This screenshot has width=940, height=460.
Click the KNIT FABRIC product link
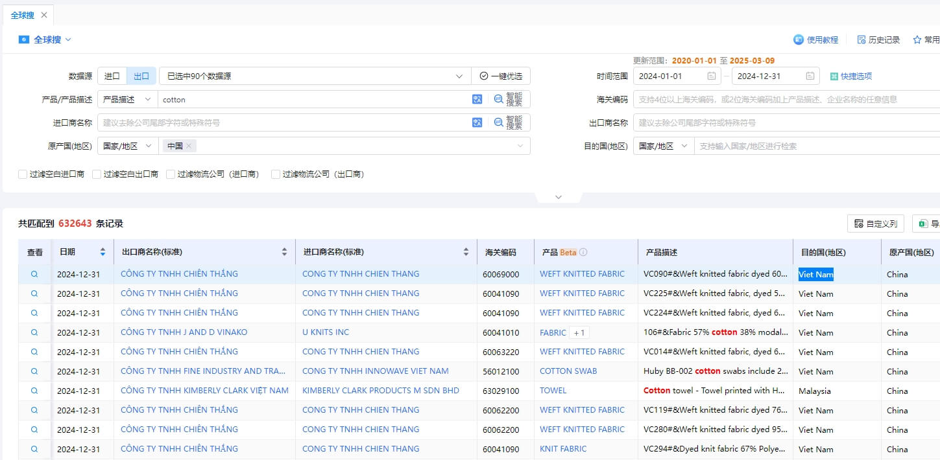click(563, 449)
